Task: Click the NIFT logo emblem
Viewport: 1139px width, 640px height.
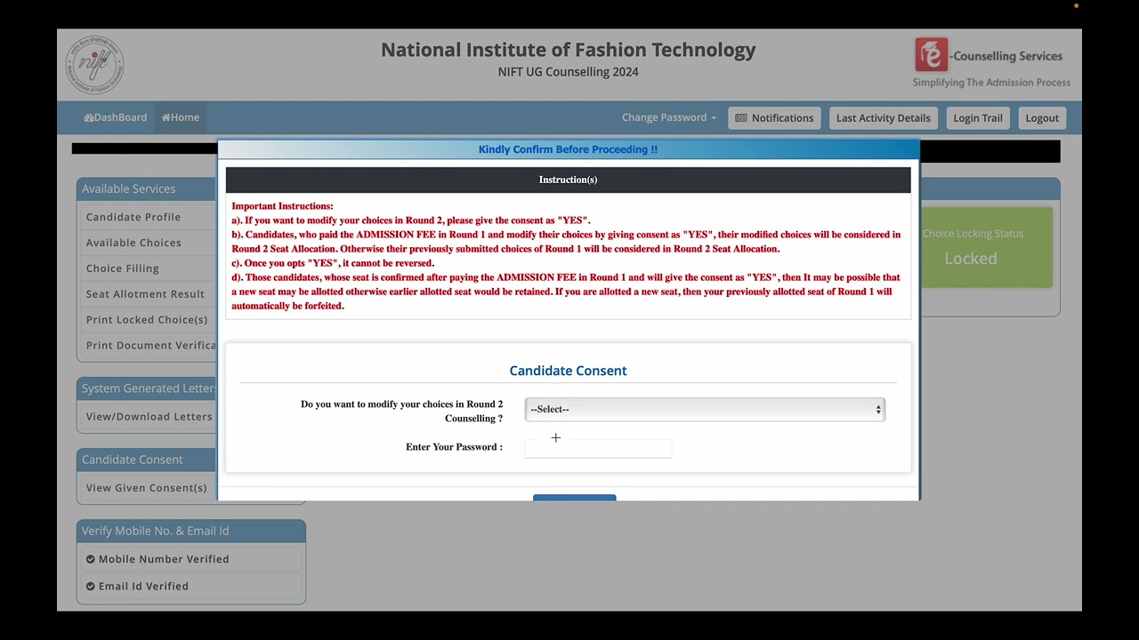Action: pyautogui.click(x=94, y=65)
